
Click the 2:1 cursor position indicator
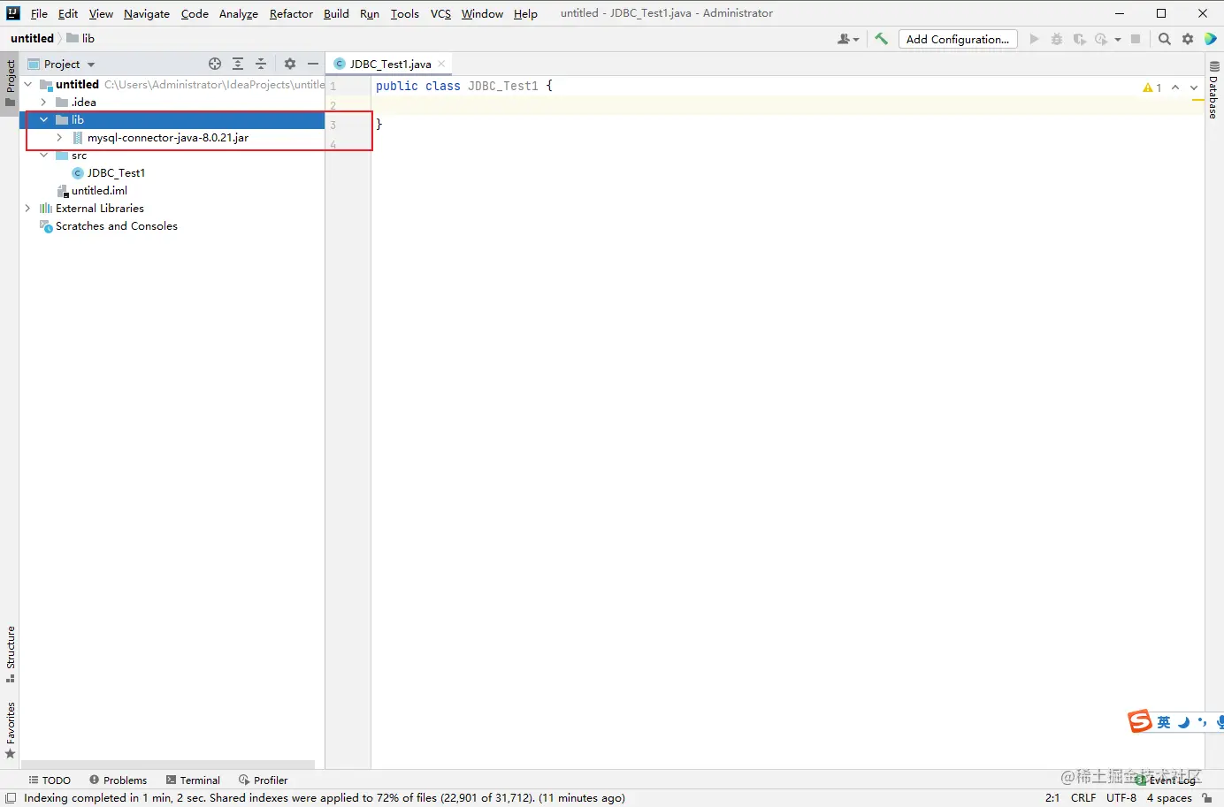point(1052,797)
